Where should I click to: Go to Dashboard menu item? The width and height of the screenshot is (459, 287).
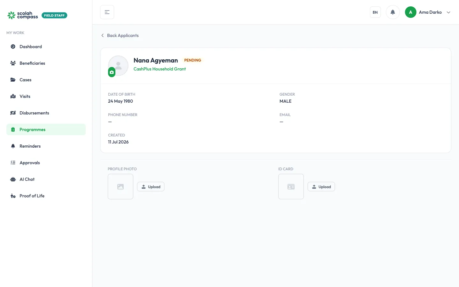coord(31,47)
